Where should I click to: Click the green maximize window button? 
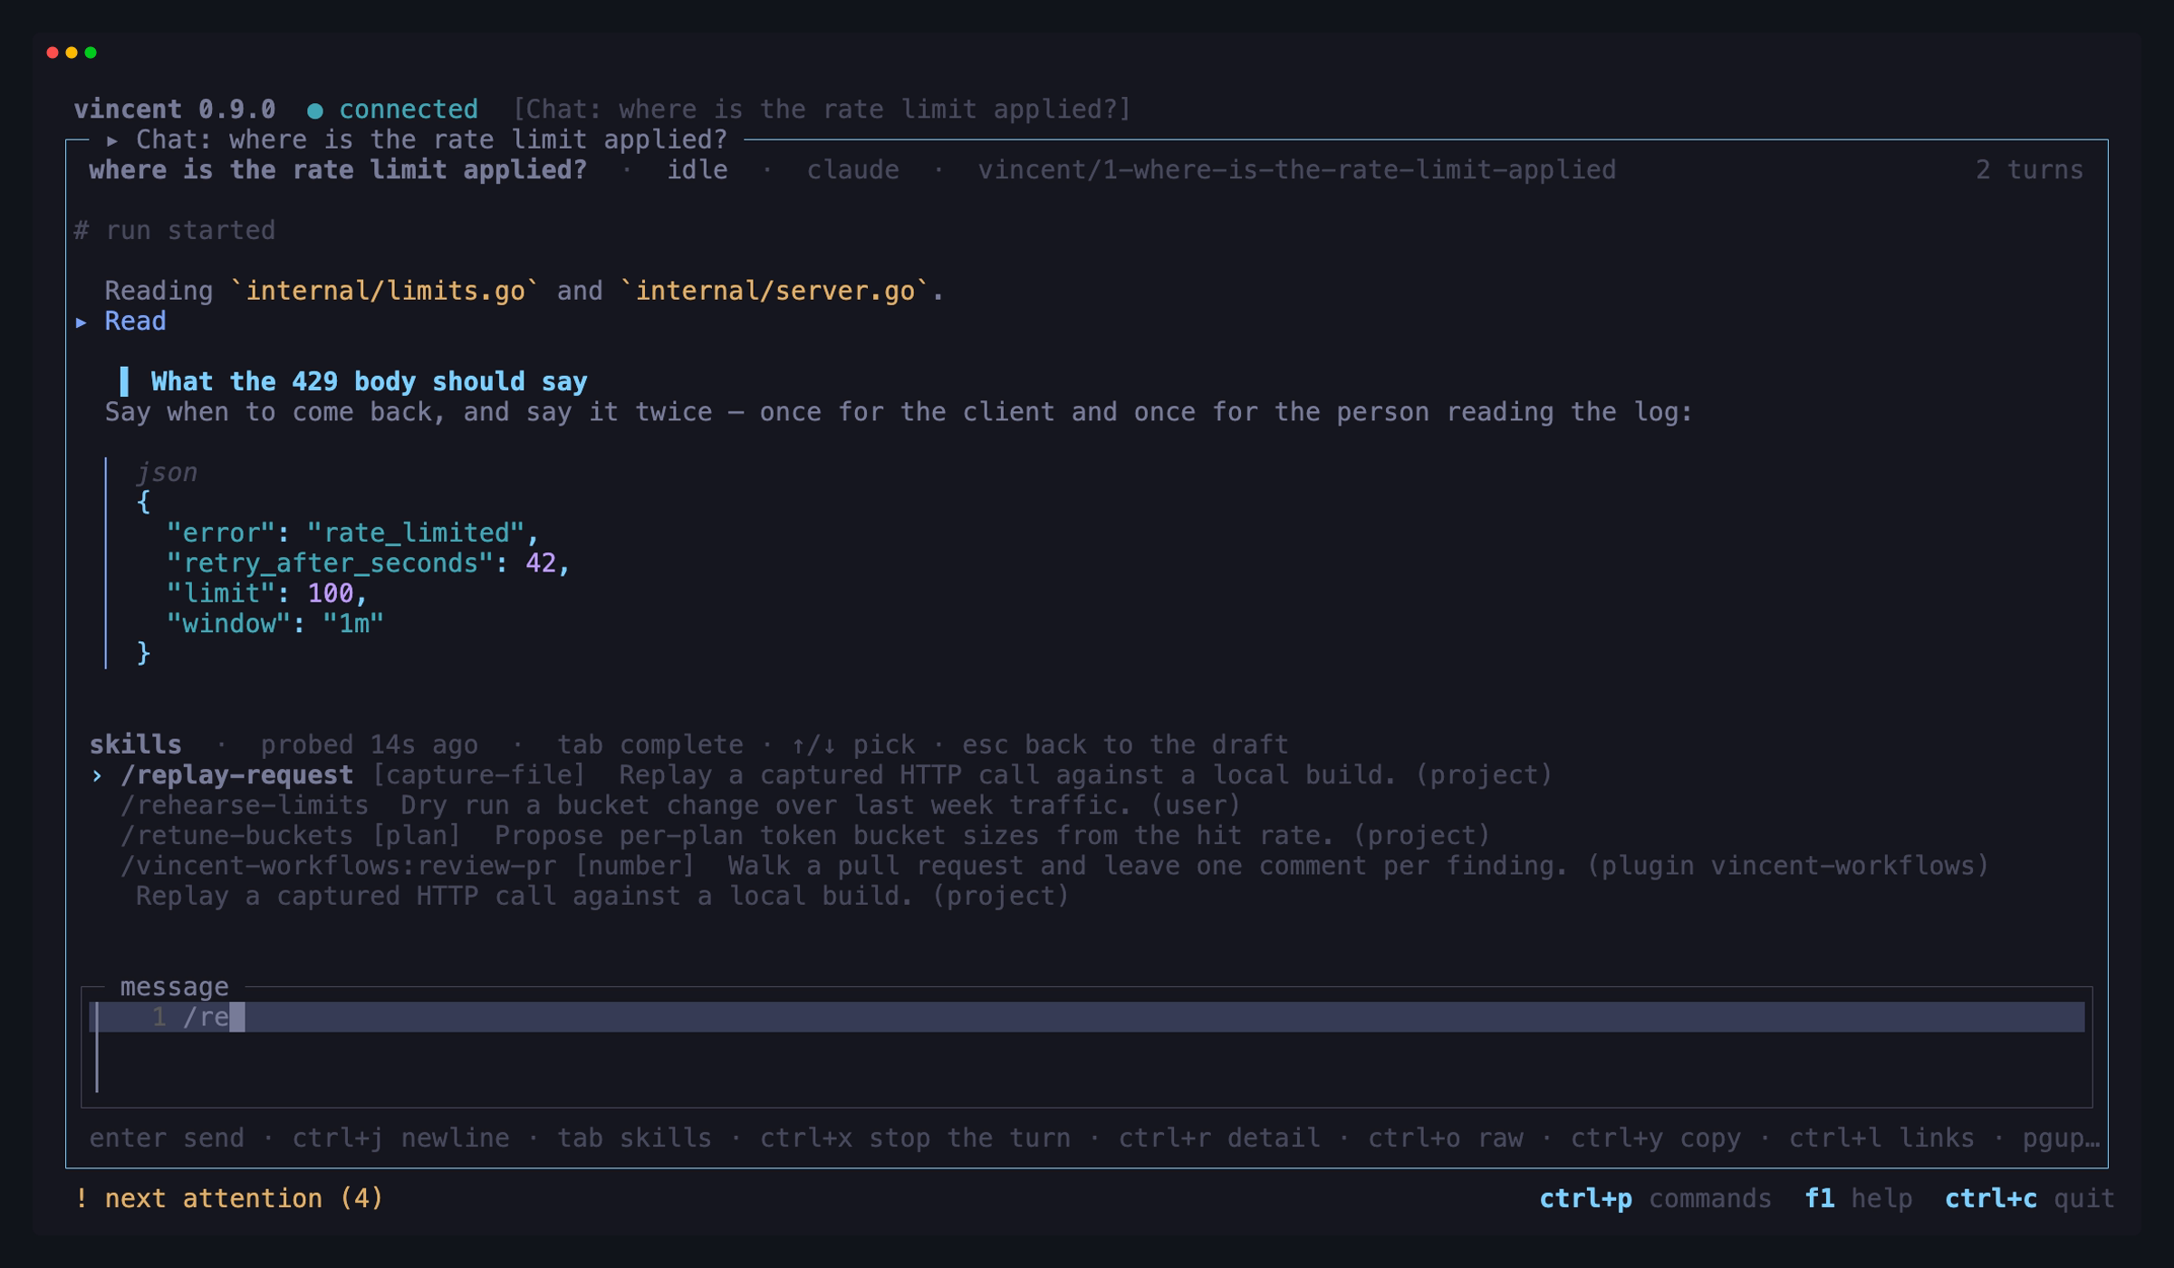tap(91, 53)
